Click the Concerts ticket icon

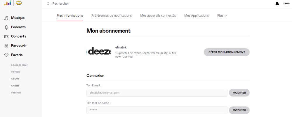coord(6,37)
